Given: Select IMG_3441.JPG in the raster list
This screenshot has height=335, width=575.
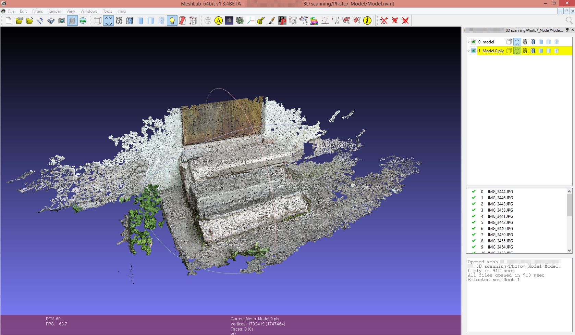Looking at the screenshot, I should [500, 216].
